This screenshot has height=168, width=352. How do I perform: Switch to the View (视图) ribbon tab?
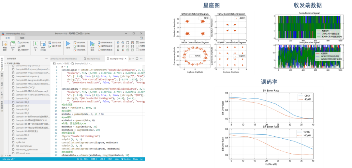22,38
